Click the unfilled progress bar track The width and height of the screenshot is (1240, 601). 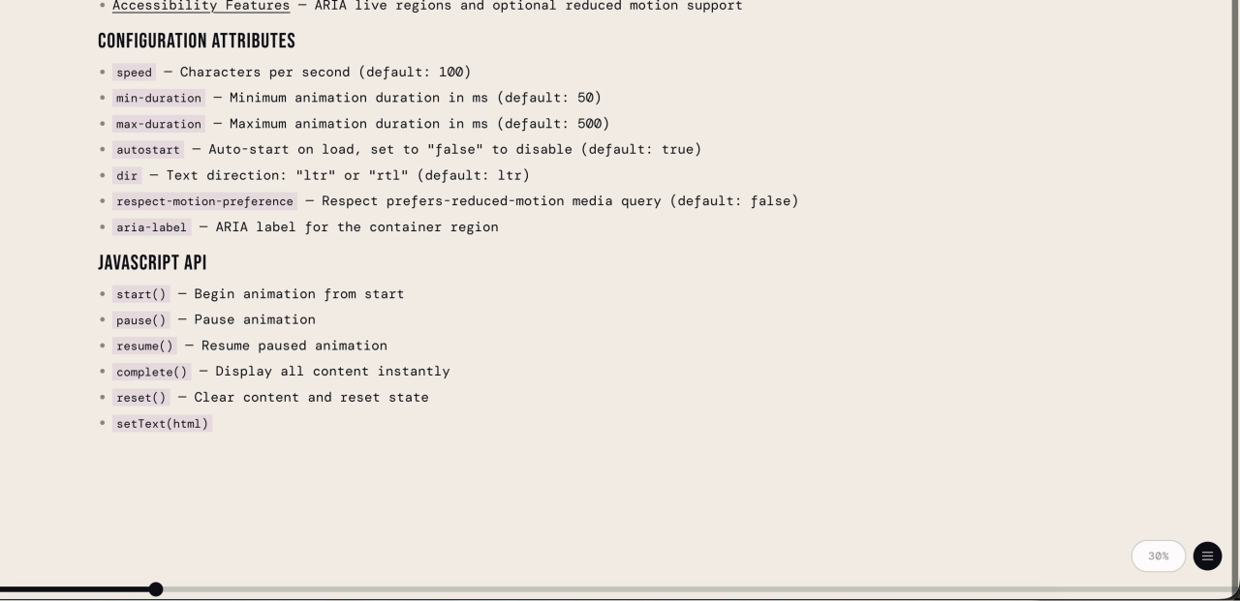click(678, 589)
